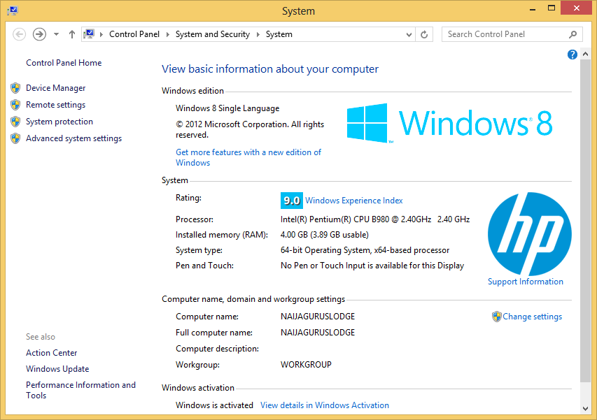
Task: Click shield icon beside System protection
Action: click(15, 122)
